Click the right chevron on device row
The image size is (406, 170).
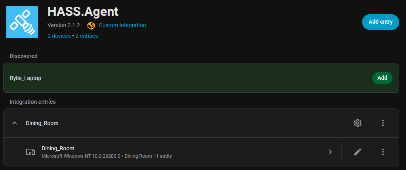[330, 152]
